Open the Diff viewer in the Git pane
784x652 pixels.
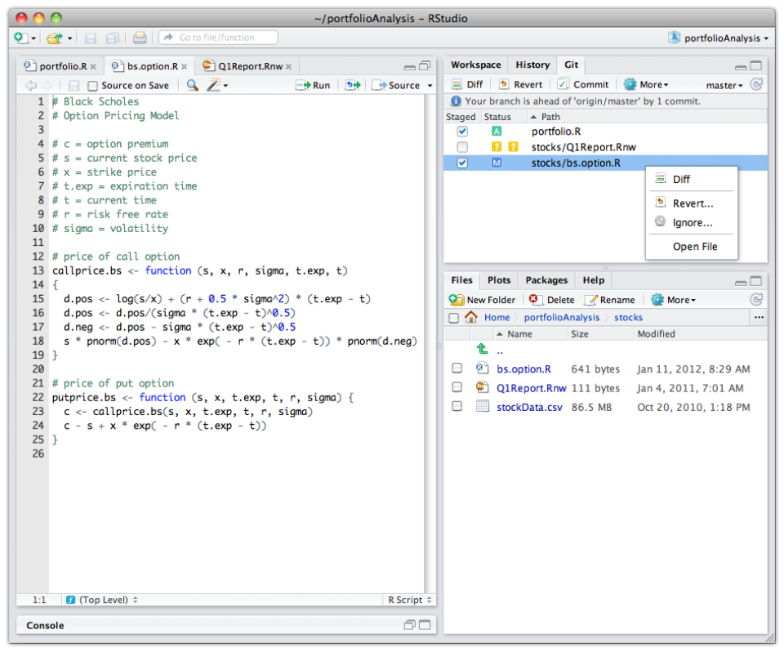click(x=466, y=84)
